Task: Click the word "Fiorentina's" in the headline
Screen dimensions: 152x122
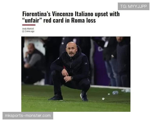Action: click(x=36, y=14)
